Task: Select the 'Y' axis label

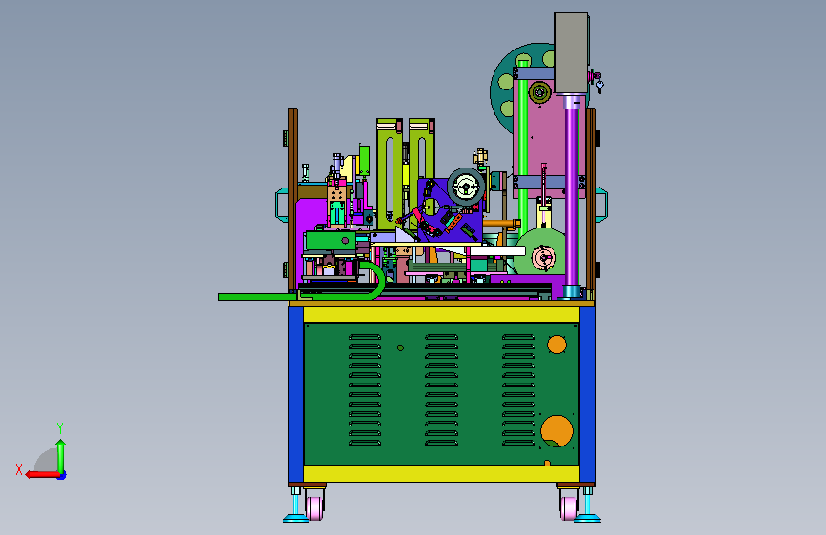Action: 60,427
